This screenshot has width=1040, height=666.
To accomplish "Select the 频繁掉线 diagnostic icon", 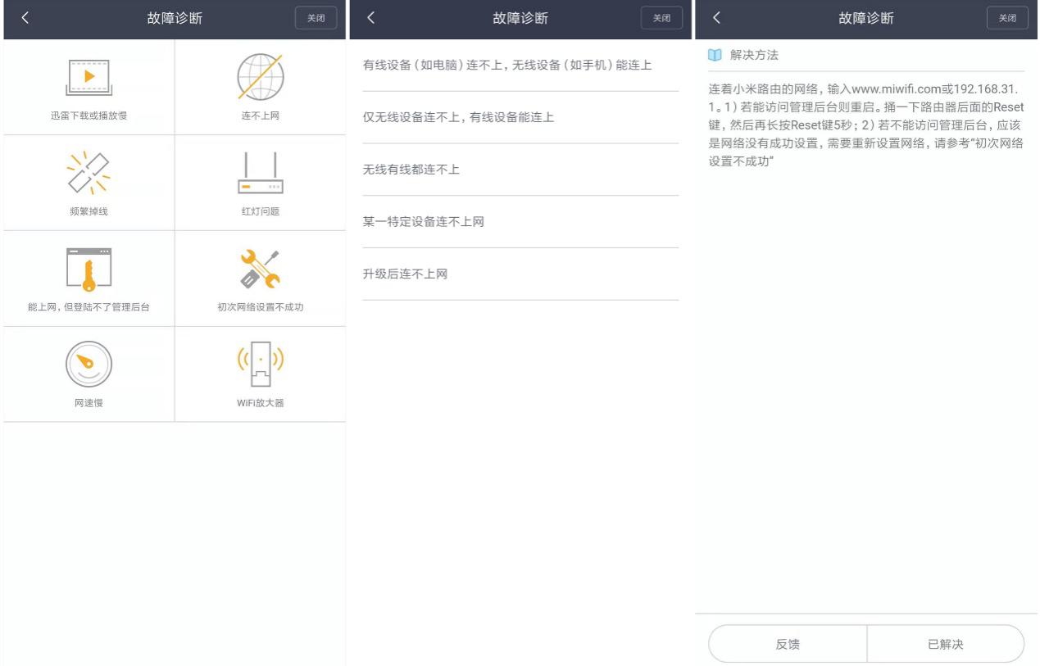I will click(x=87, y=182).
